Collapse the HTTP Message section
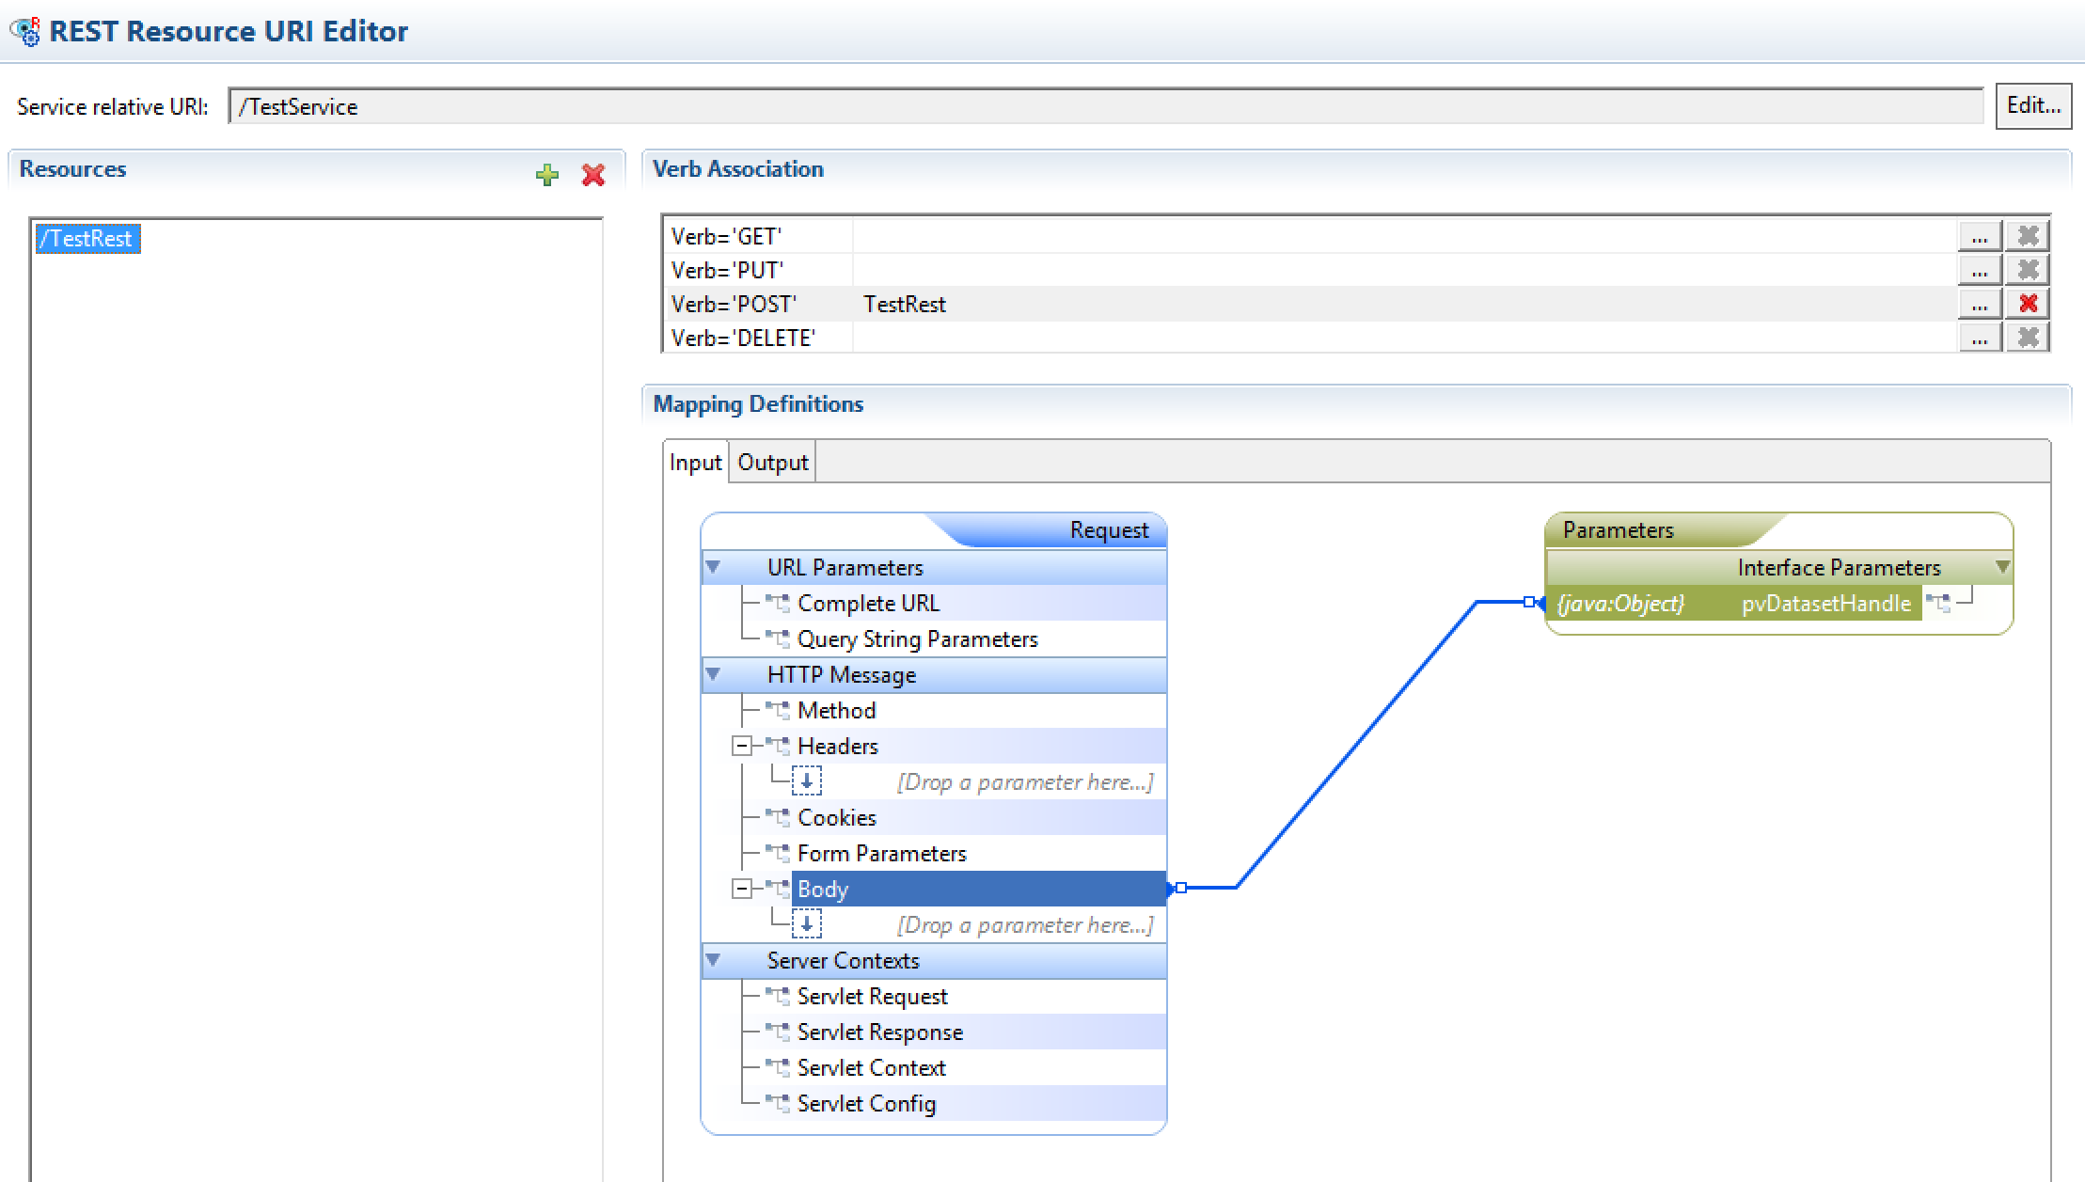Screen dimensions: 2085x1182 tap(713, 674)
